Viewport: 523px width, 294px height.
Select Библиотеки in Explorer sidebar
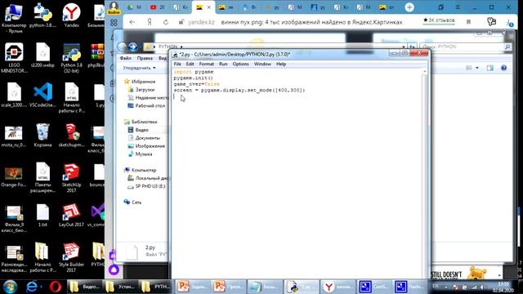[x=141, y=122]
